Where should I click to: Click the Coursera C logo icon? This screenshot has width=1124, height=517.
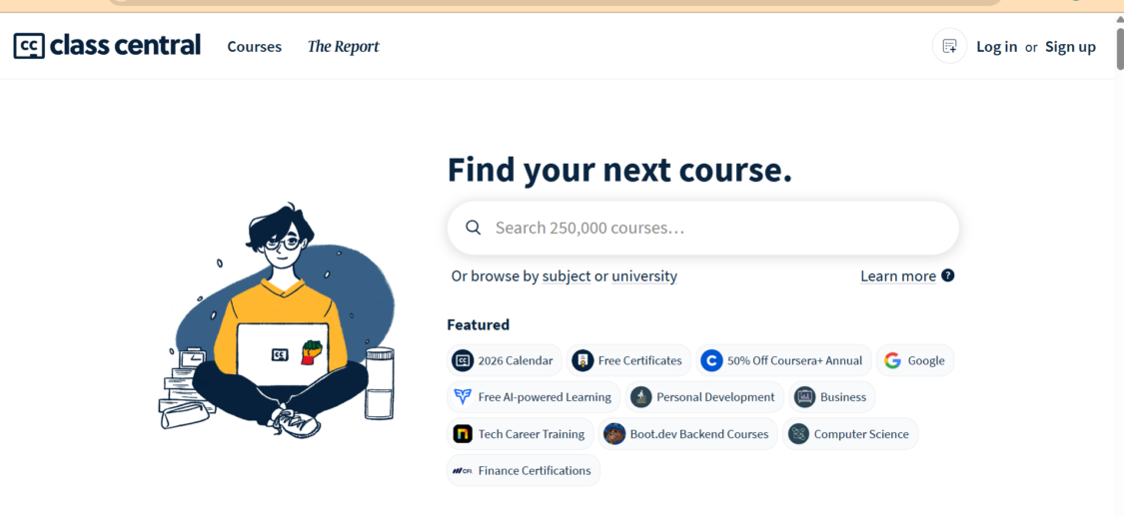tap(711, 360)
